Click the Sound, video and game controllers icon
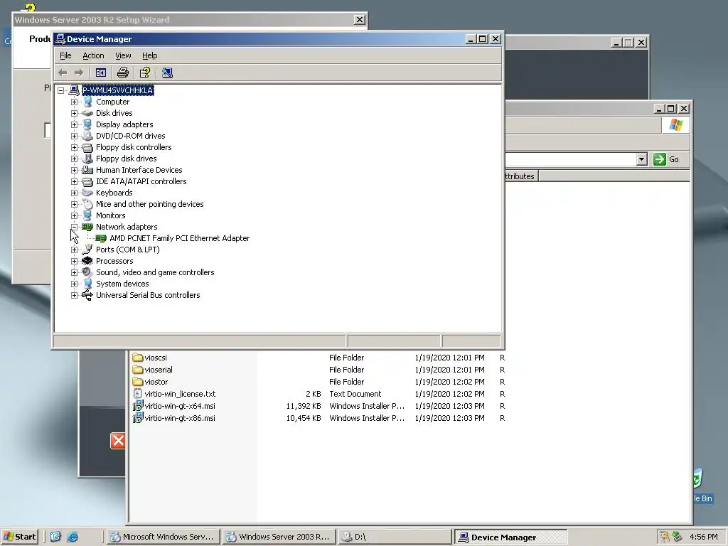Image resolution: width=728 pixels, height=546 pixels. 87,272
